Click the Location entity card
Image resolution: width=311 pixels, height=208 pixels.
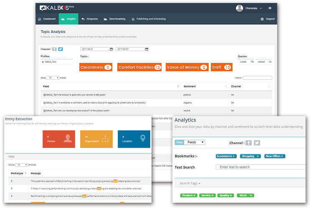pyautogui.click(x=134, y=139)
